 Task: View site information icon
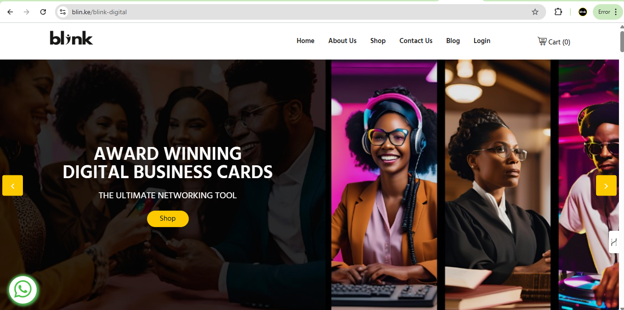point(63,12)
